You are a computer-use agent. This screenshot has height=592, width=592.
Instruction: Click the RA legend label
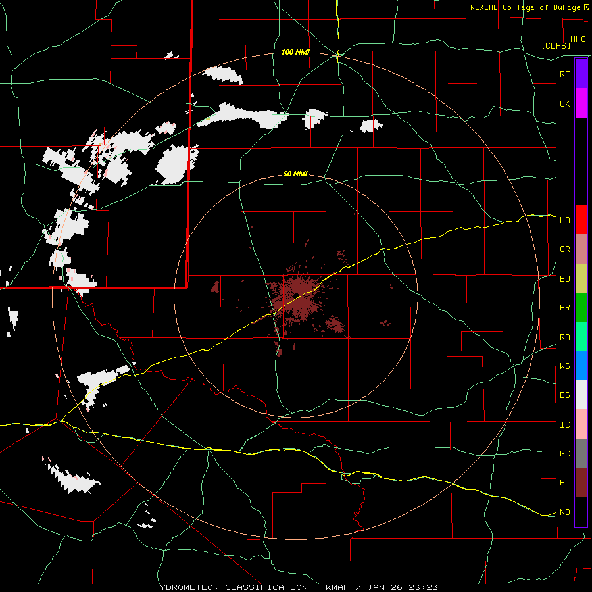click(564, 337)
